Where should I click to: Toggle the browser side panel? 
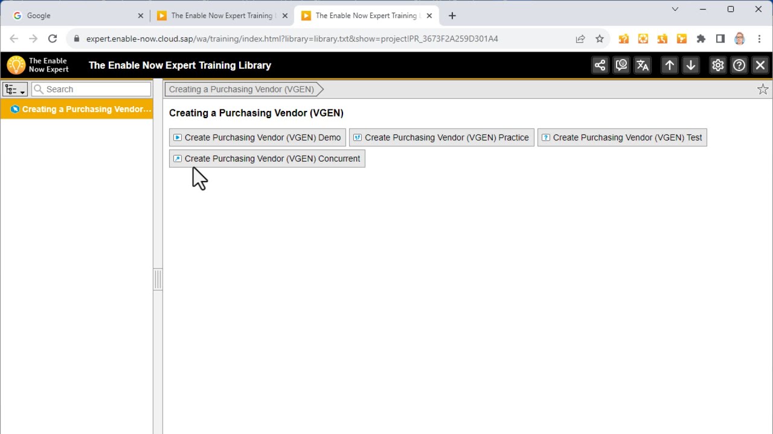[720, 39]
